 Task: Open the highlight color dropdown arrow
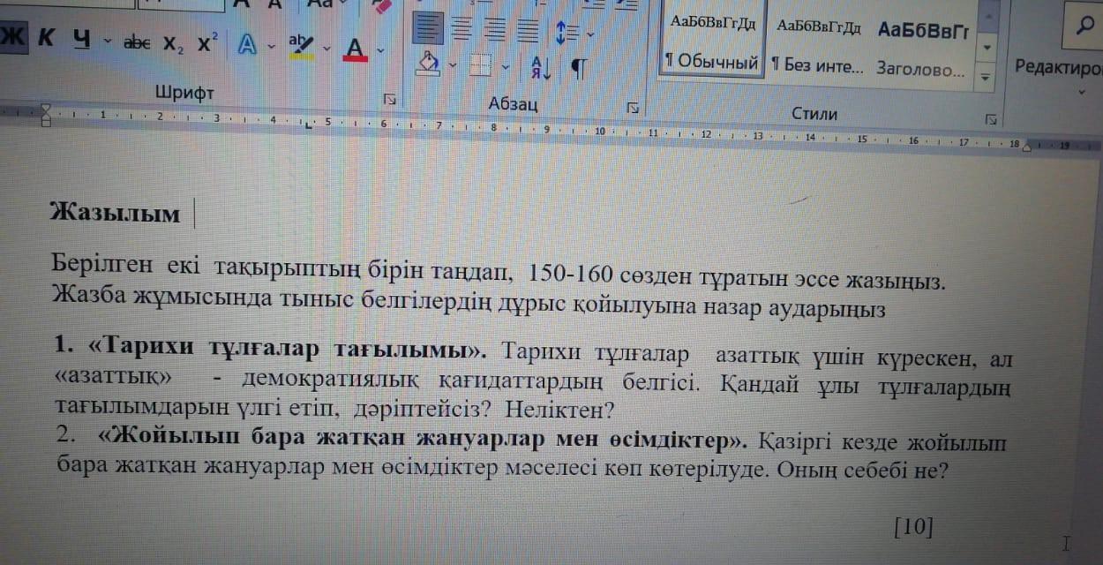tap(327, 48)
